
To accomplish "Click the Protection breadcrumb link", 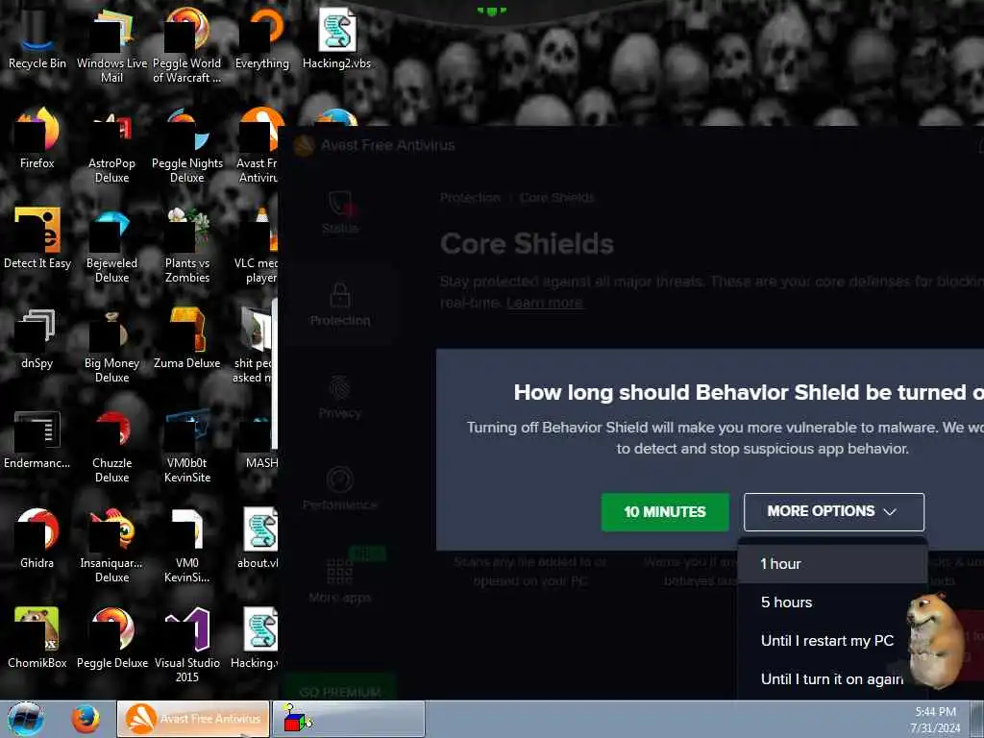I will [469, 198].
